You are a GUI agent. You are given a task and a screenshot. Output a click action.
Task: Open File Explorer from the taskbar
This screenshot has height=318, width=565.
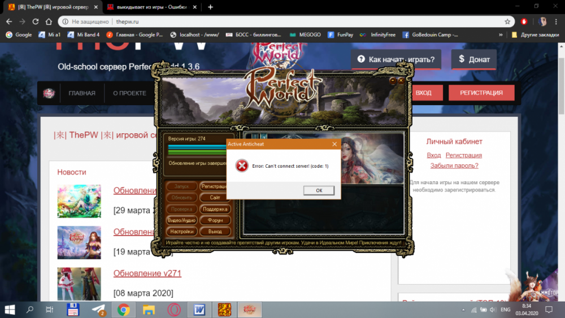point(149,310)
